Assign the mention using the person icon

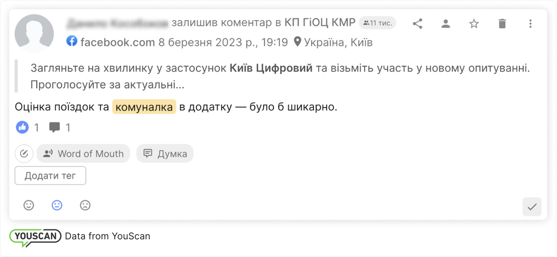446,24
